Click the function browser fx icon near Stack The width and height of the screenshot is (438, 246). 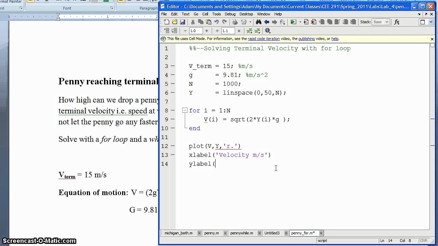(397, 22)
